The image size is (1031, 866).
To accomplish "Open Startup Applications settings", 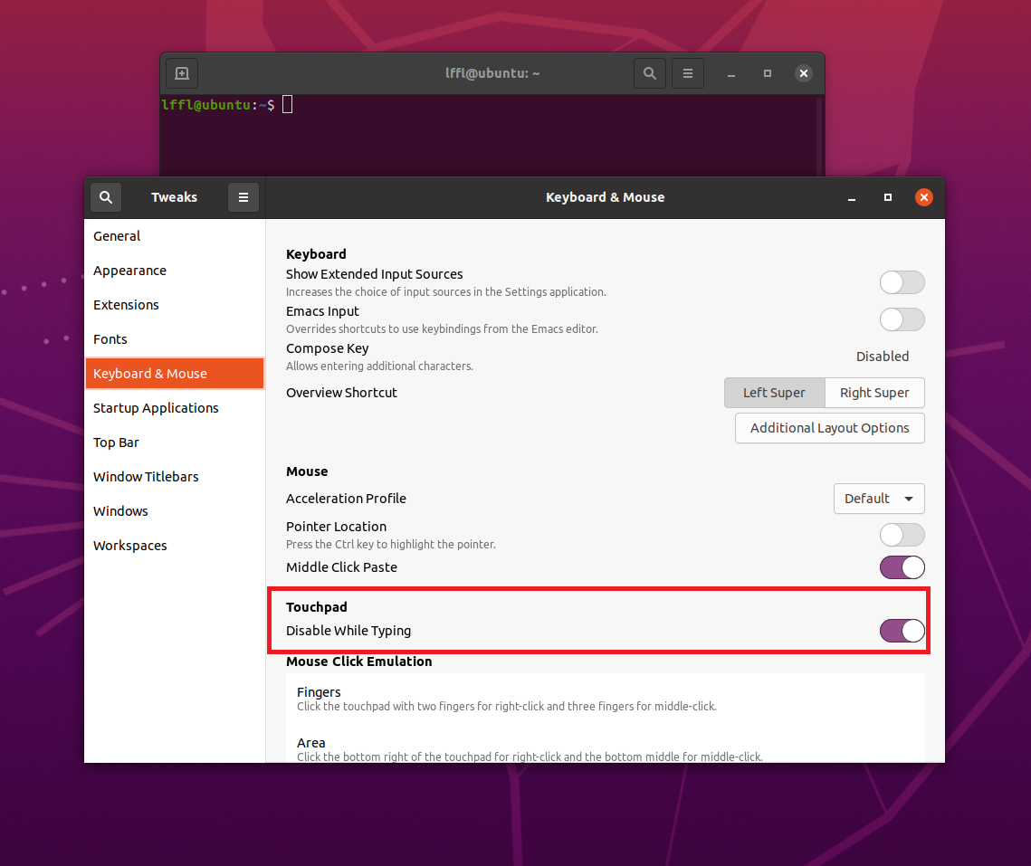I will 156,407.
